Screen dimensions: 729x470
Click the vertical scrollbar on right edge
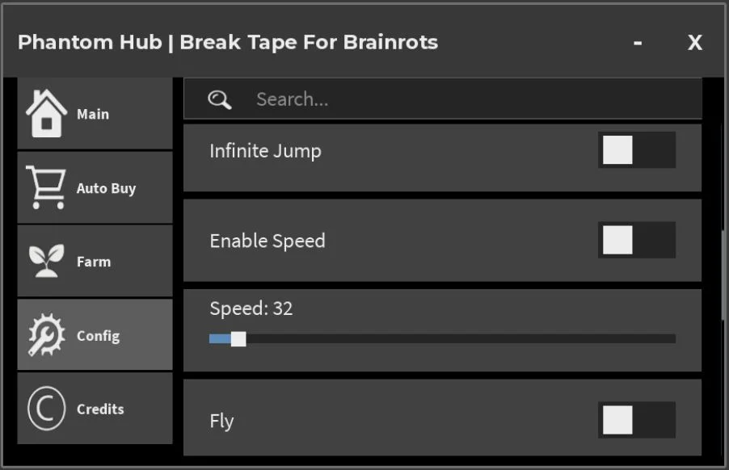[723, 274]
